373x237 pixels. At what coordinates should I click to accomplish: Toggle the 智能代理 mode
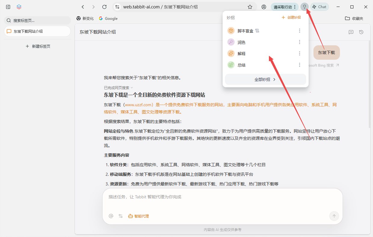tap(138, 216)
